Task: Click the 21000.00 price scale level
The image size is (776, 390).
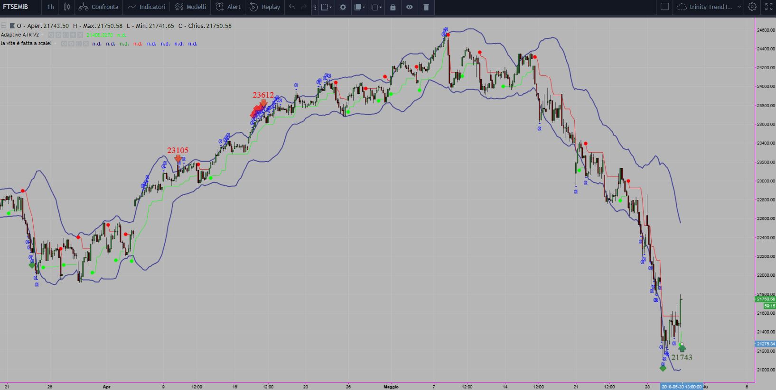Action: [x=765, y=370]
